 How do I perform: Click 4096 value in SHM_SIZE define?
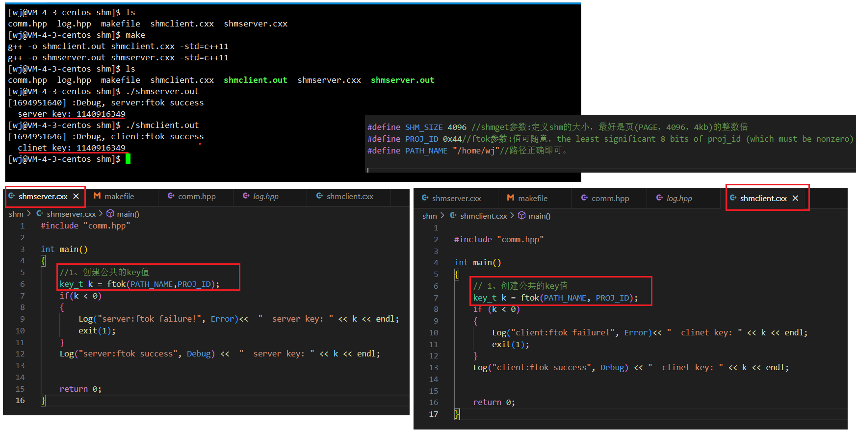click(457, 127)
